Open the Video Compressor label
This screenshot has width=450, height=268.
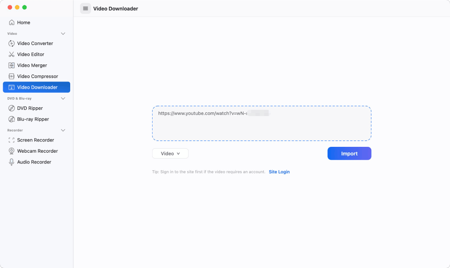tap(38, 76)
